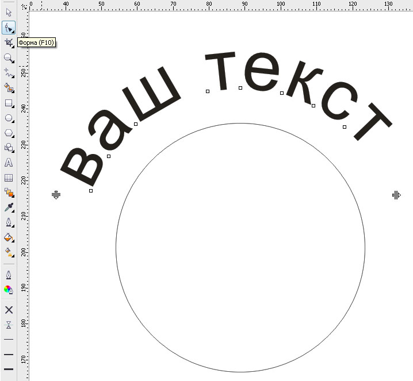Open the outline color wheel dialog
Image resolution: width=413 pixels, height=381 pixels.
9,290
